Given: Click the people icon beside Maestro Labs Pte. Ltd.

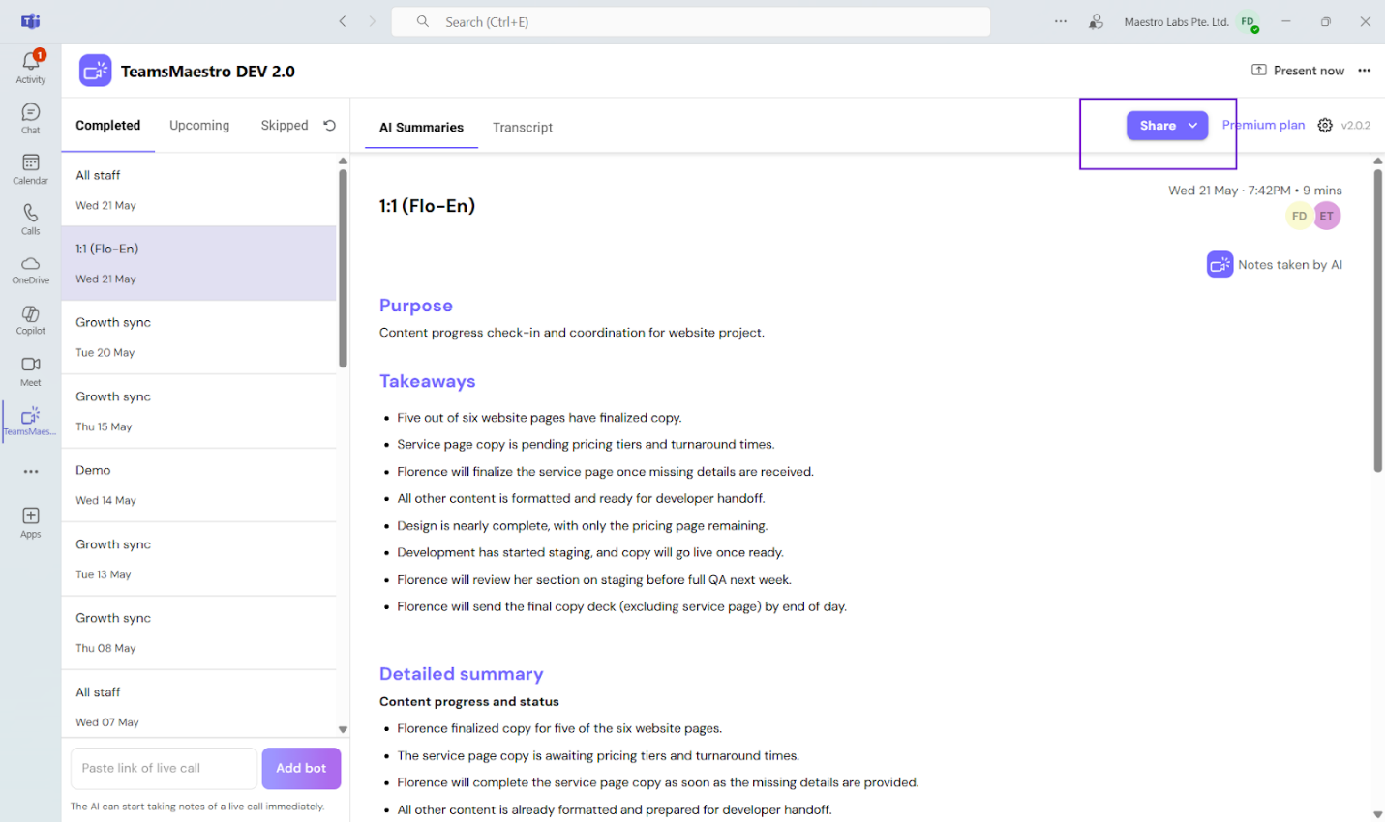Looking at the screenshot, I should [x=1096, y=21].
